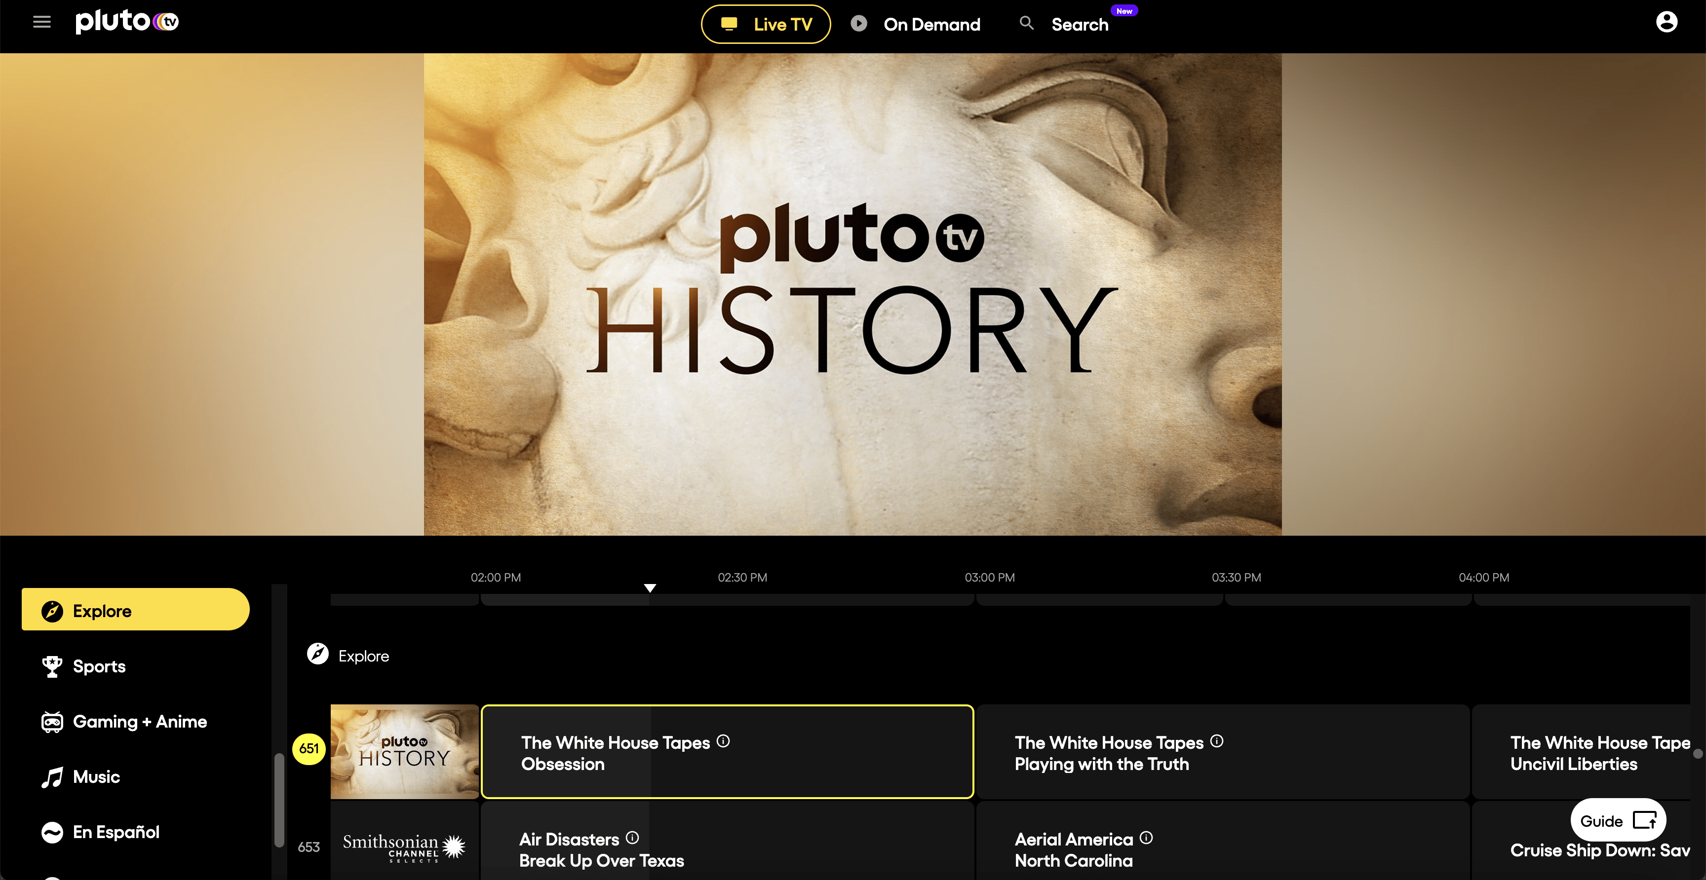Screen dimensions: 1706x880
Task: Click the Explore section heading compass icon
Action: 318,654
